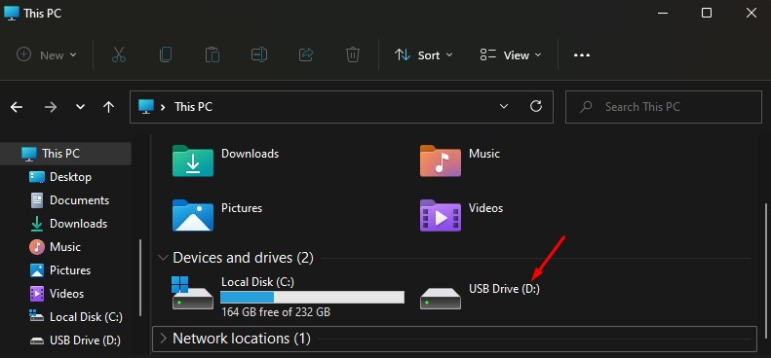This screenshot has height=358, width=771.
Task: Click Local Disk (C:) storage usage bar
Action: pos(312,297)
